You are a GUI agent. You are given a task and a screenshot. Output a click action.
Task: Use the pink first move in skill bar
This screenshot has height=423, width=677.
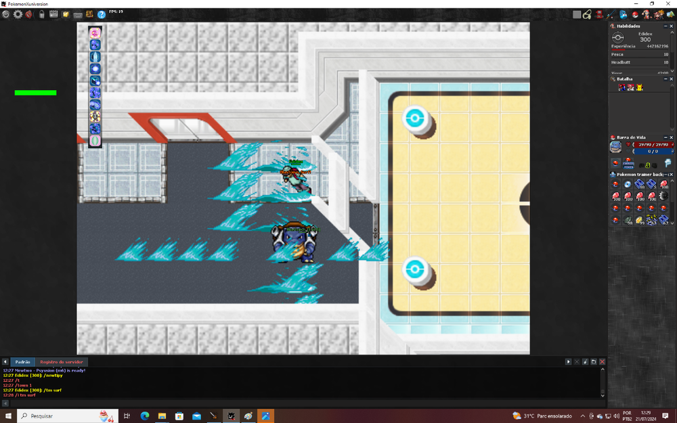(95, 33)
